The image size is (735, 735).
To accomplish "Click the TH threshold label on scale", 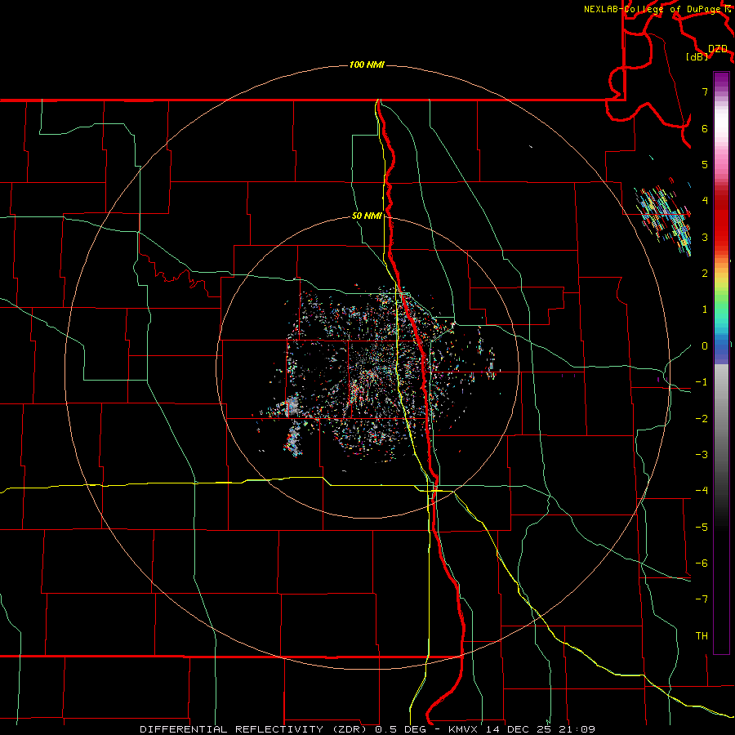I will (702, 636).
